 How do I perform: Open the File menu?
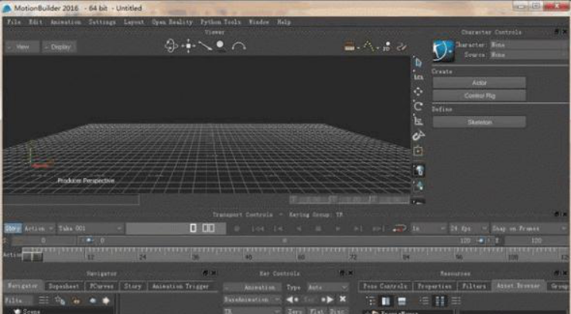pyautogui.click(x=14, y=22)
